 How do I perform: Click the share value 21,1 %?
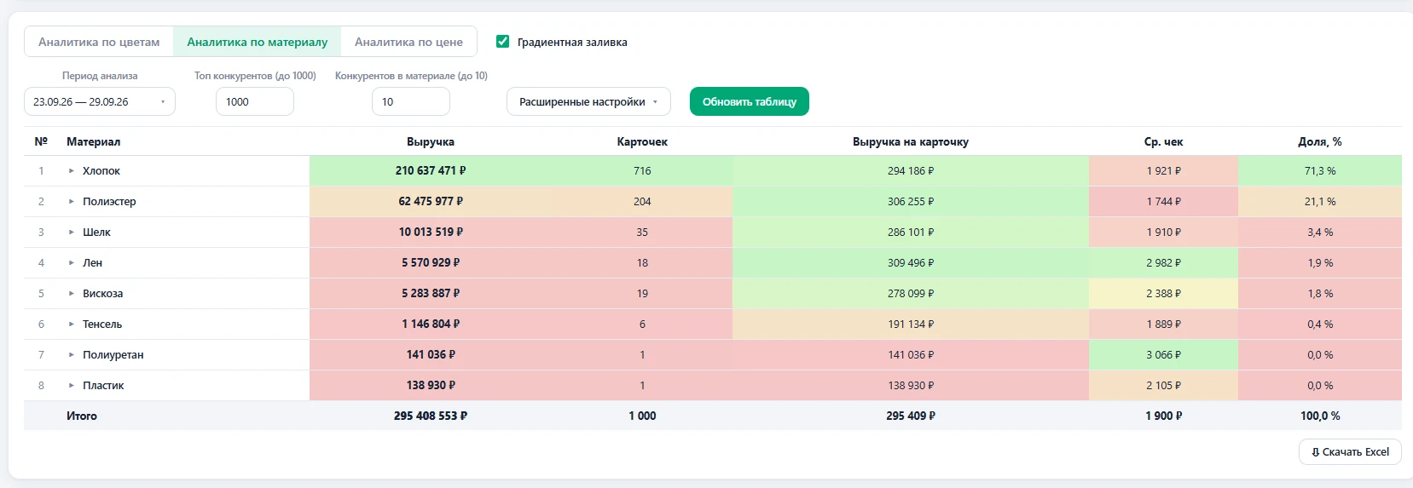point(1320,202)
